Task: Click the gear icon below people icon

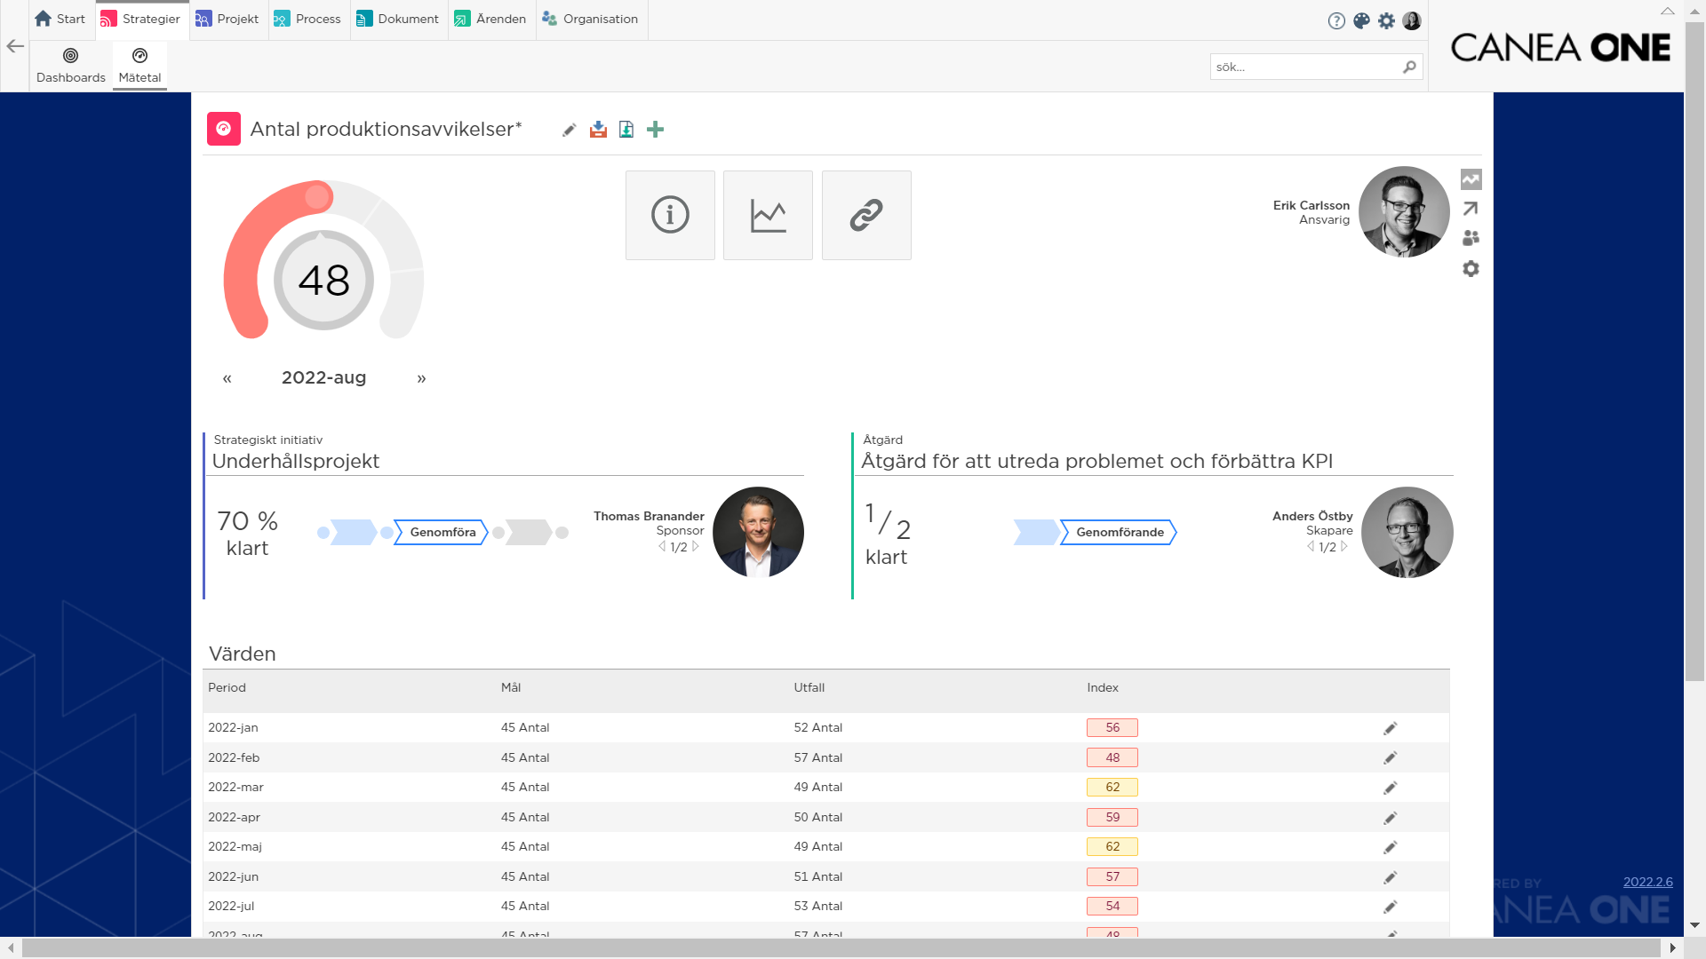Action: (1471, 268)
